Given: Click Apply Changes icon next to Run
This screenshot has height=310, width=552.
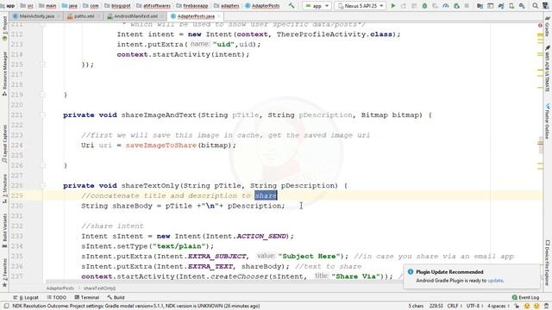Looking at the screenshot, I should pyautogui.click(x=404, y=6).
